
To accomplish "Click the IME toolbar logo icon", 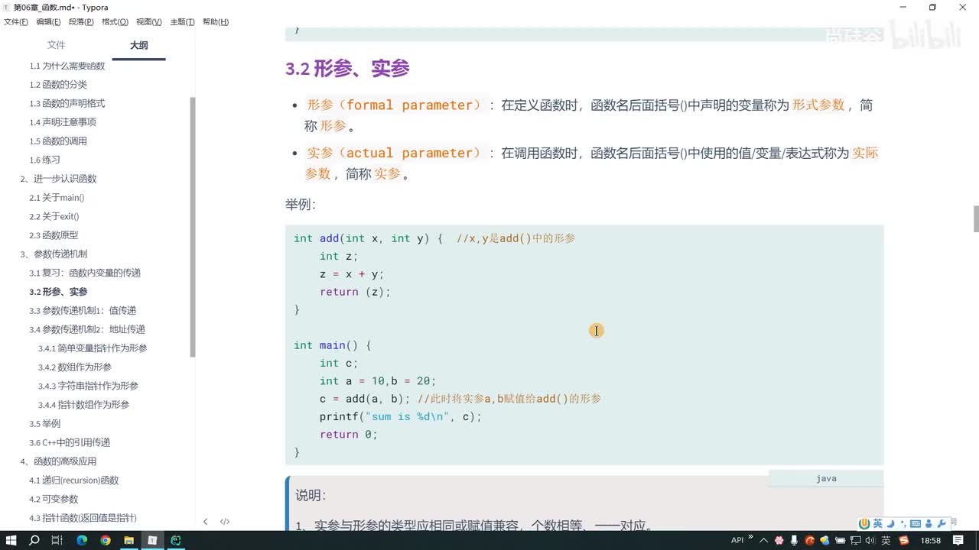I will coord(864,523).
